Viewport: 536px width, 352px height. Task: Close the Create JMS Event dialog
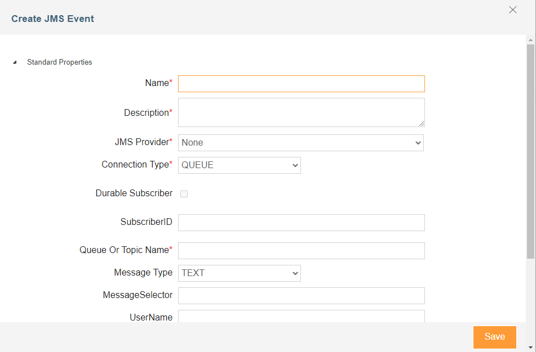512,10
